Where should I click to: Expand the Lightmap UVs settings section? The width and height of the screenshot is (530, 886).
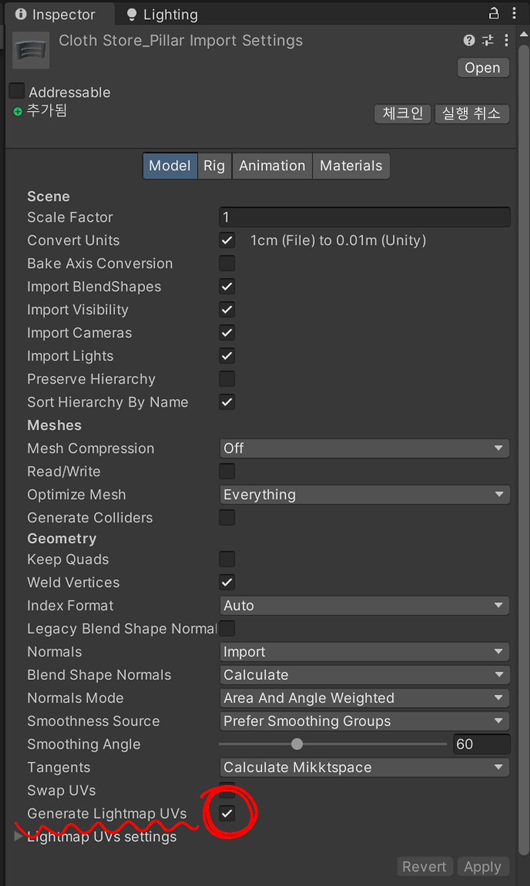[x=18, y=836]
